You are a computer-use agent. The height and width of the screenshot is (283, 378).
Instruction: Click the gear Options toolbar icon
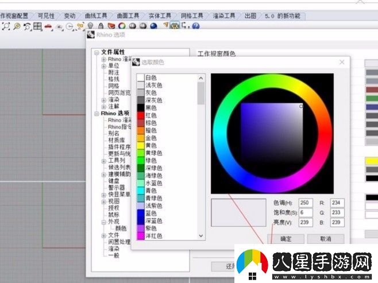175,25
